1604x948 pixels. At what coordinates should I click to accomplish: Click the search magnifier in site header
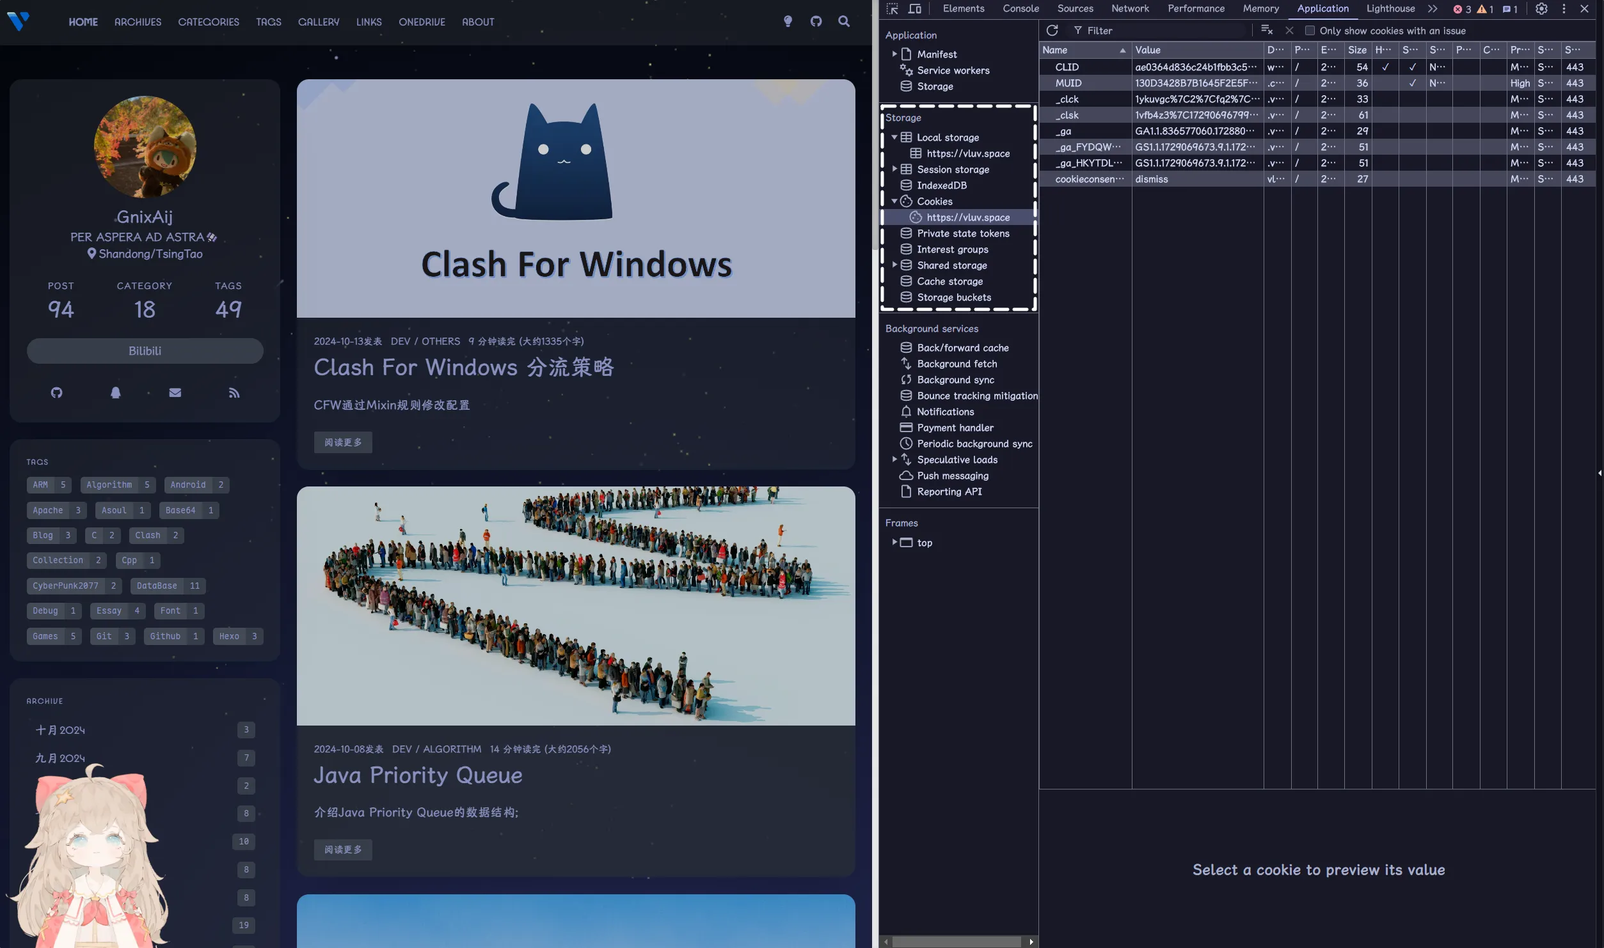[x=844, y=22]
